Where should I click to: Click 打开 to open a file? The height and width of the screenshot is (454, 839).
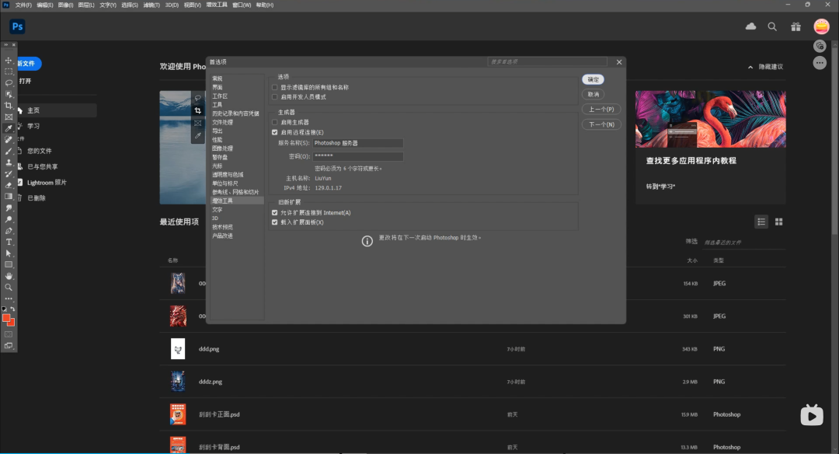25,81
